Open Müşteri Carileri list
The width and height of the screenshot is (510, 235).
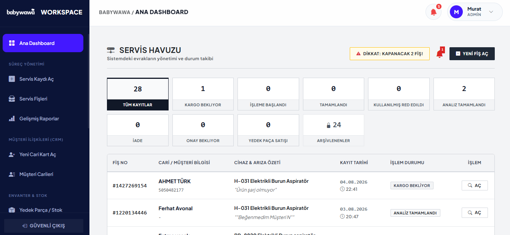[43, 174]
